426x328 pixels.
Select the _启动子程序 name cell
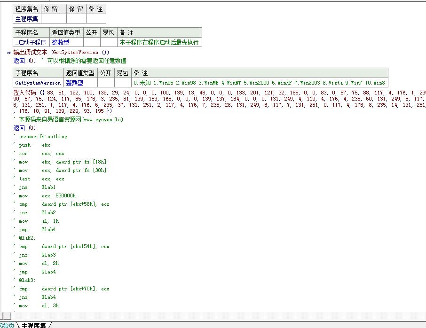(31, 42)
